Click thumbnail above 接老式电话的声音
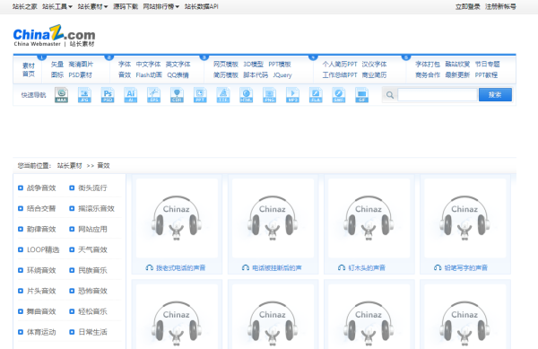This screenshot has width=538, height=349. (177, 218)
